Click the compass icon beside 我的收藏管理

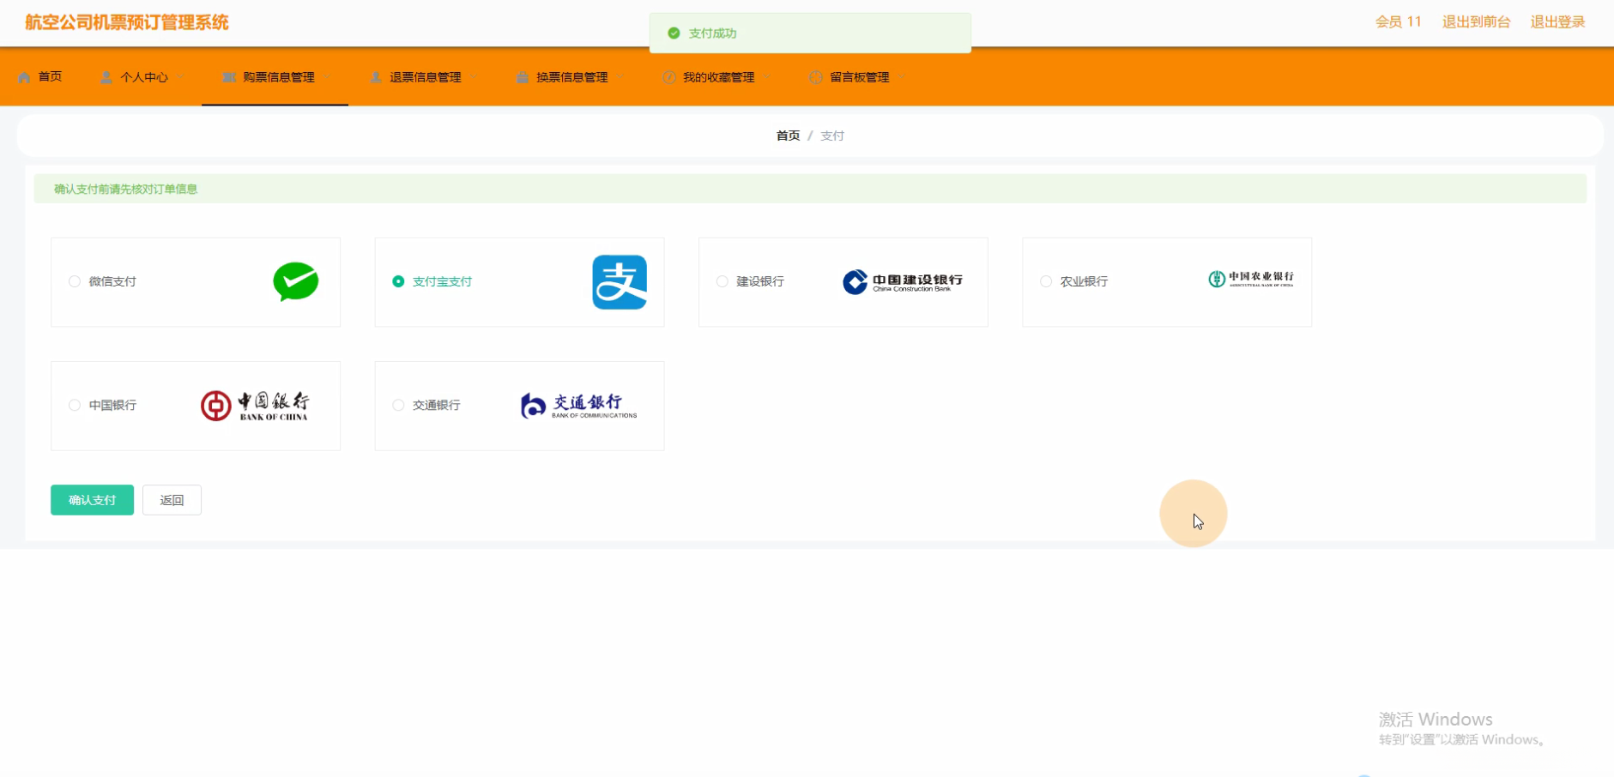(x=669, y=77)
